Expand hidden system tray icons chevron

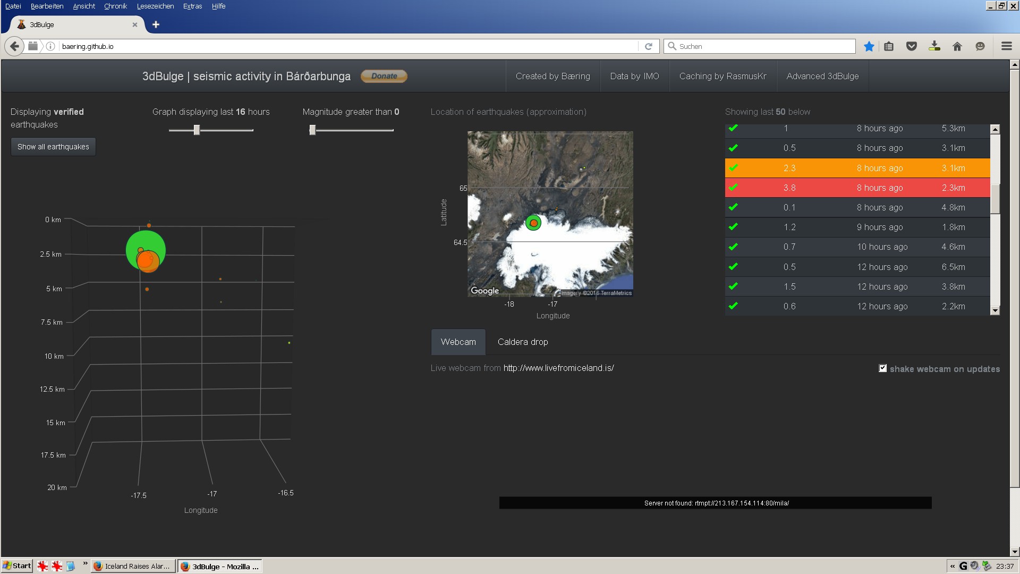tap(953, 566)
